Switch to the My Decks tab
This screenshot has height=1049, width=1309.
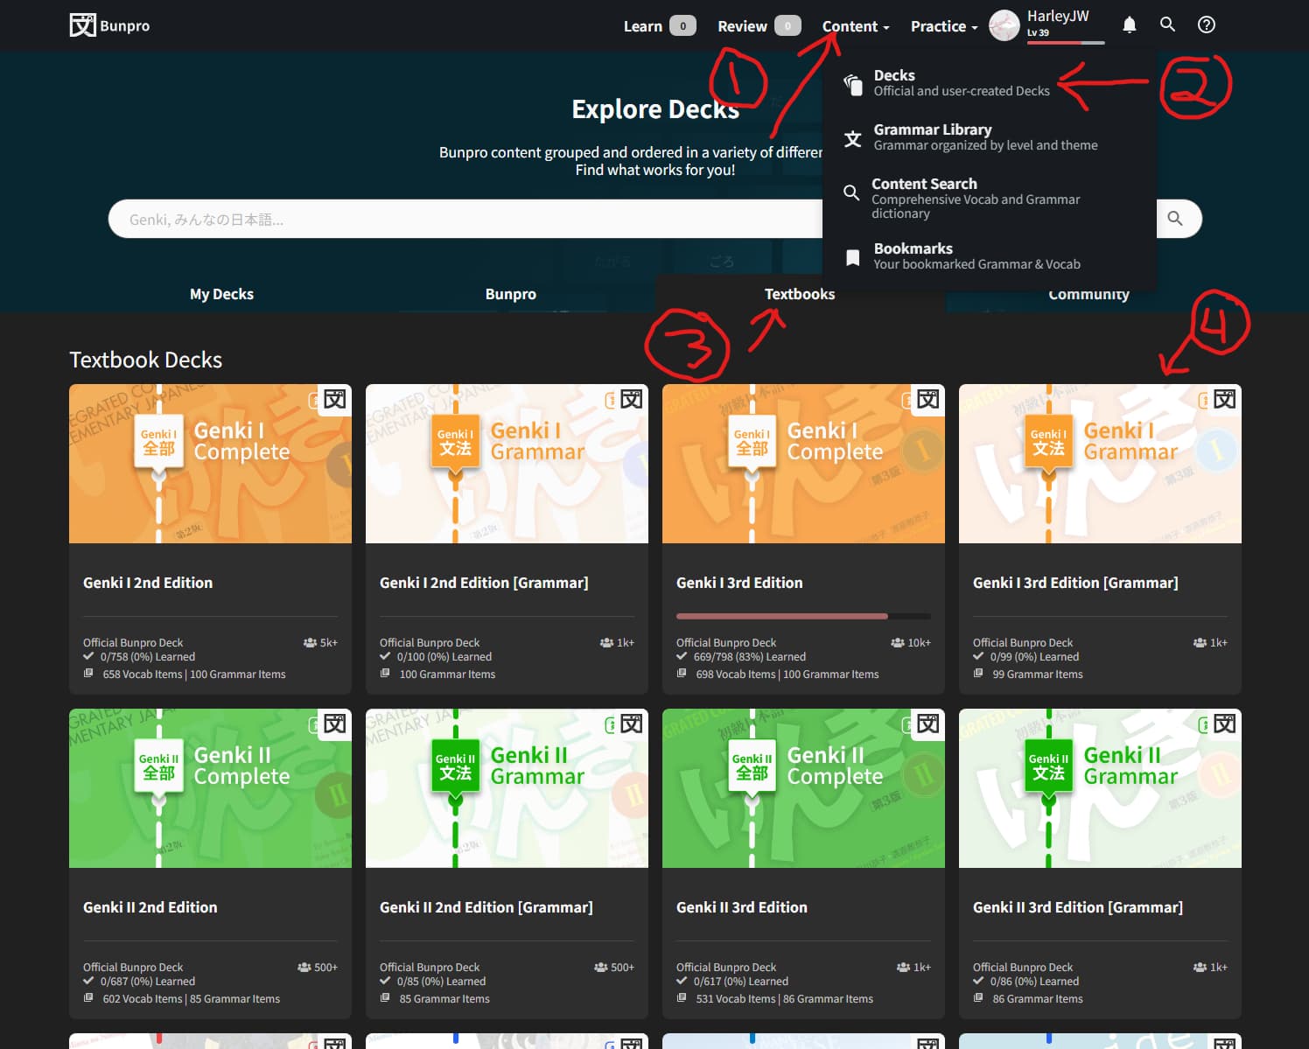coord(221,294)
